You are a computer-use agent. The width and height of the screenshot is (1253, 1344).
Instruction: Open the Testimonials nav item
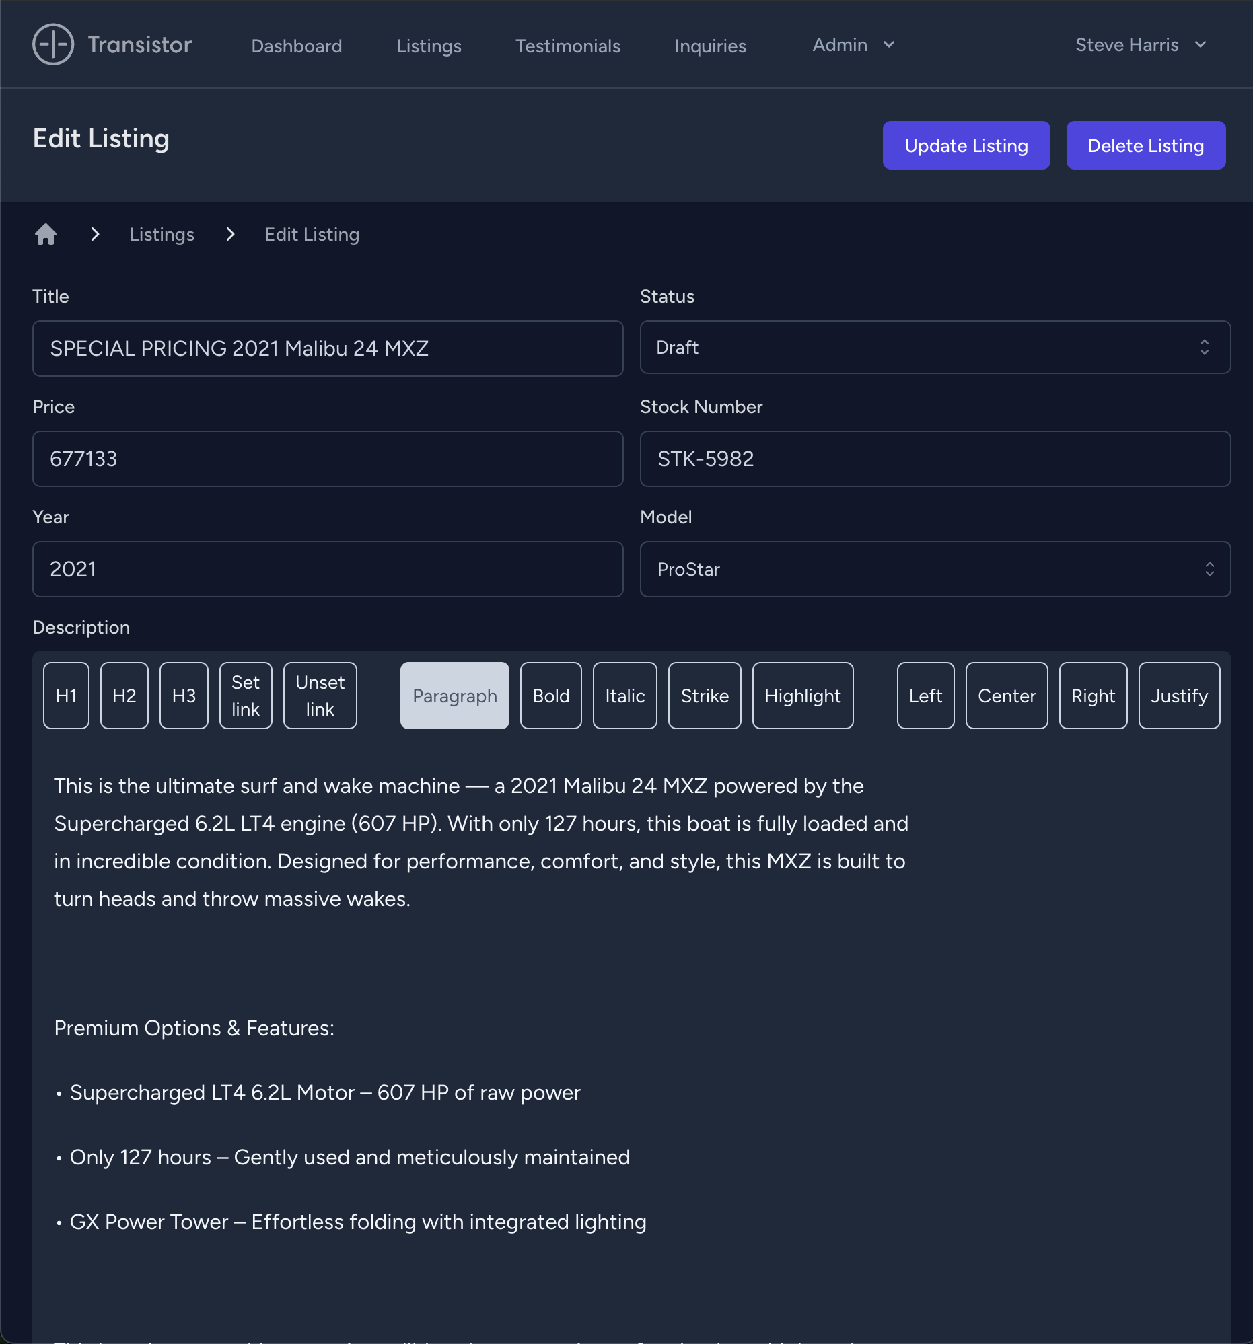click(x=567, y=46)
